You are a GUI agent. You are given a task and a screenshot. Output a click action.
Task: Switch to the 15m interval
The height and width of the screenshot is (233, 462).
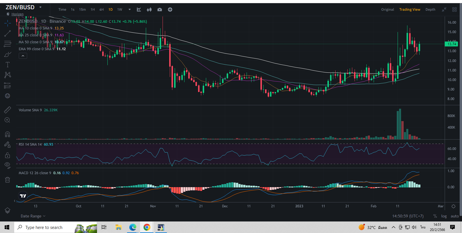point(83,10)
